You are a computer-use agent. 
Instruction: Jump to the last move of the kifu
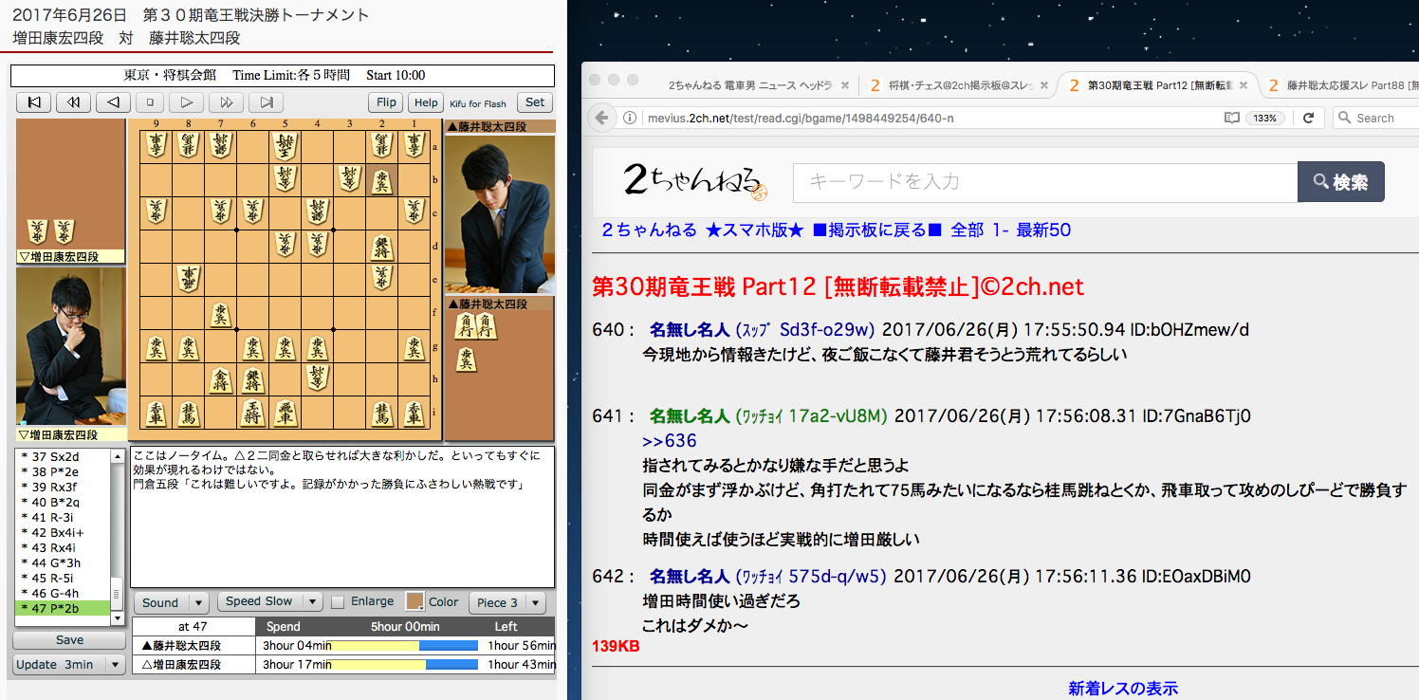267,102
